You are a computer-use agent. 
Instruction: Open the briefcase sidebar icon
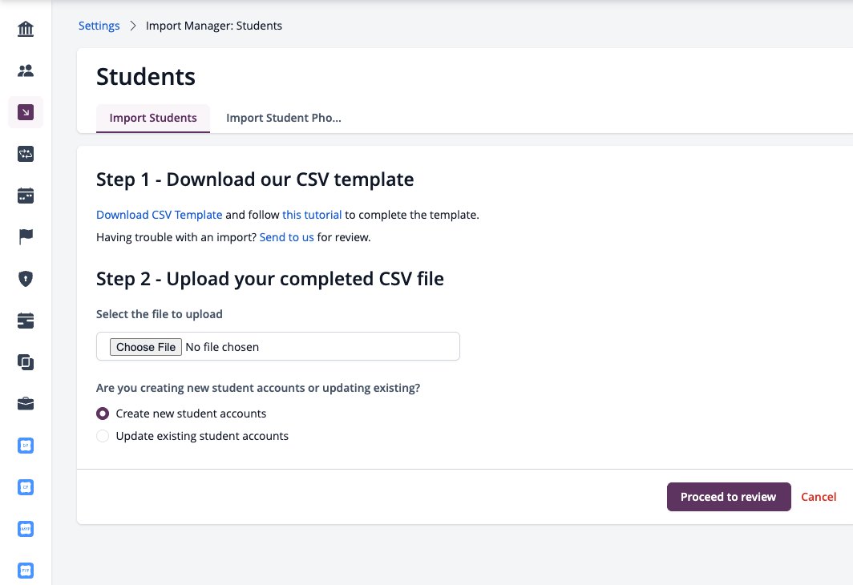coord(26,404)
